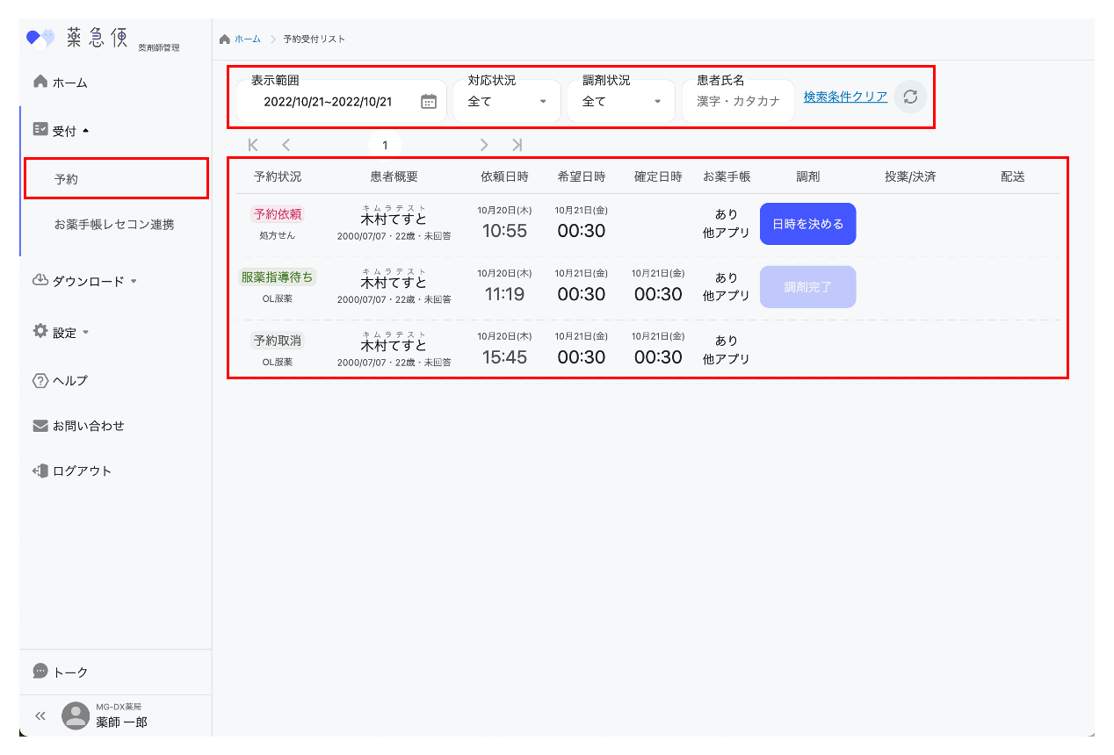Click the refresh list icon
This screenshot has height=755, width=1114.
pyautogui.click(x=910, y=97)
